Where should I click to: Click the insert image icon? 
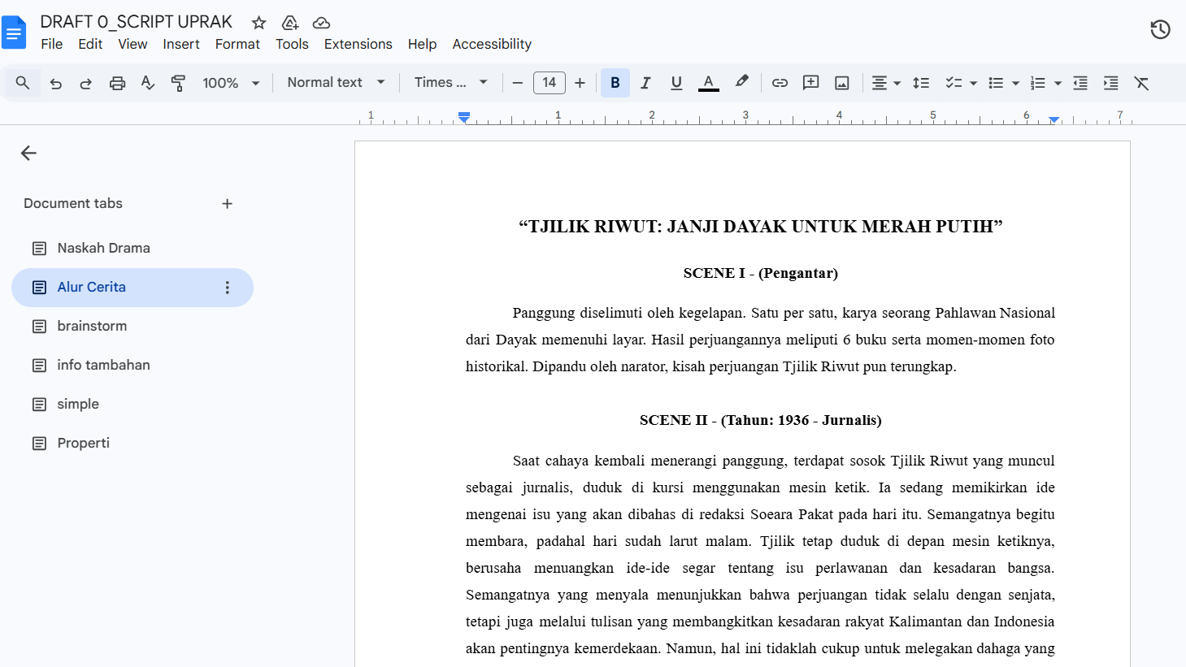coord(842,83)
